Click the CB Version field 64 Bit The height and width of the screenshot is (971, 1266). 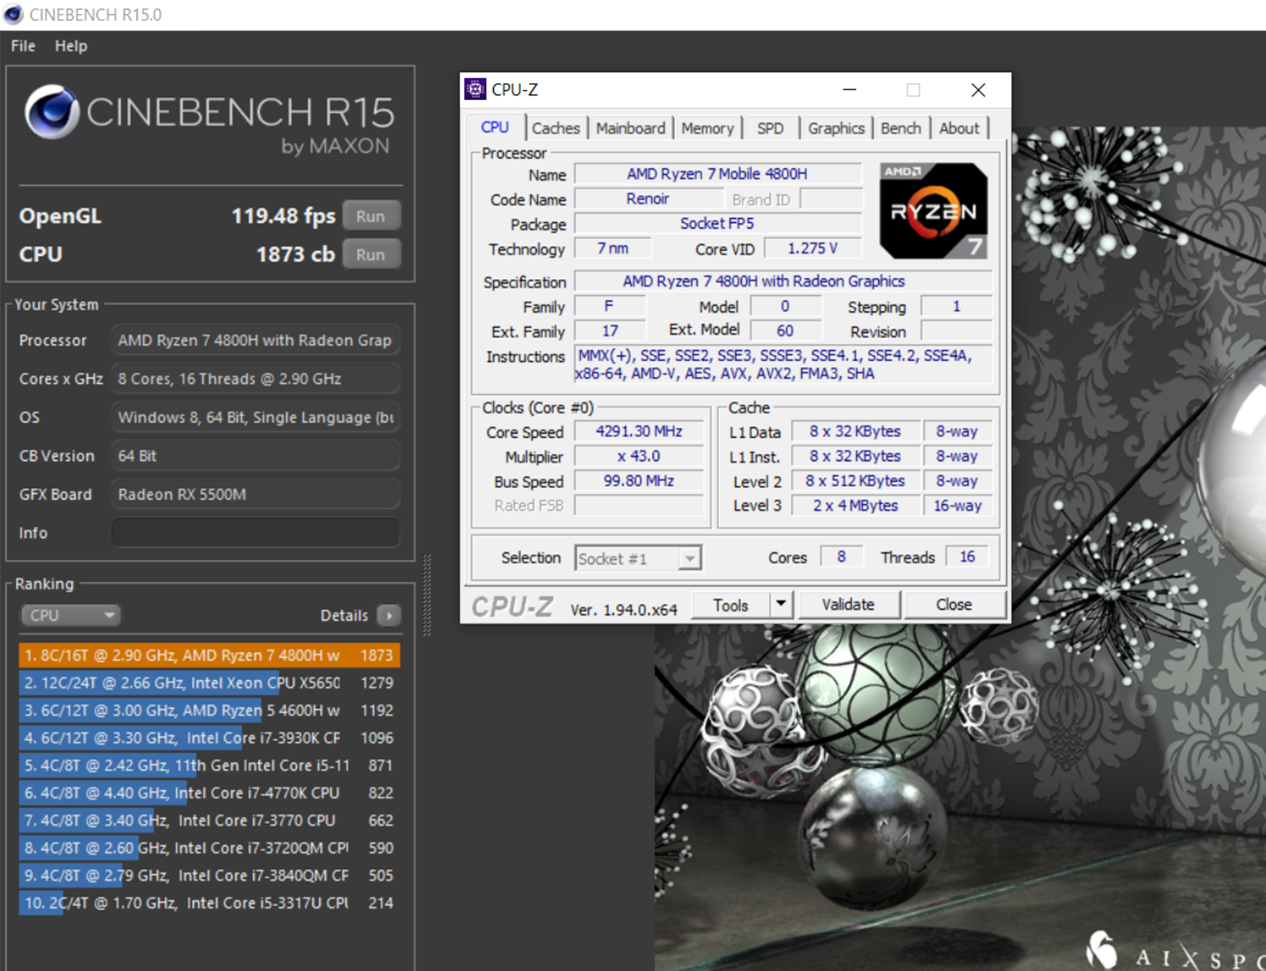[255, 456]
